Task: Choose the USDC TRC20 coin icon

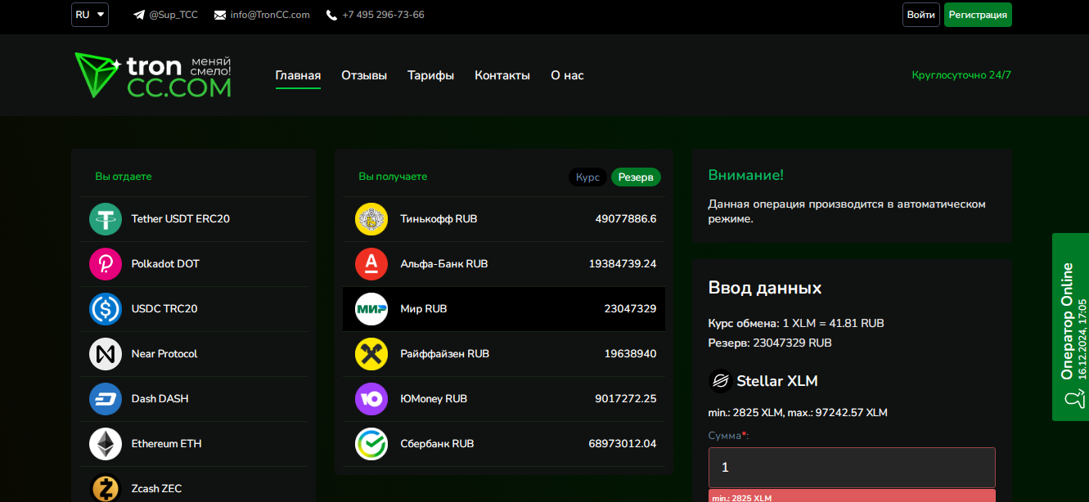Action: (106, 309)
